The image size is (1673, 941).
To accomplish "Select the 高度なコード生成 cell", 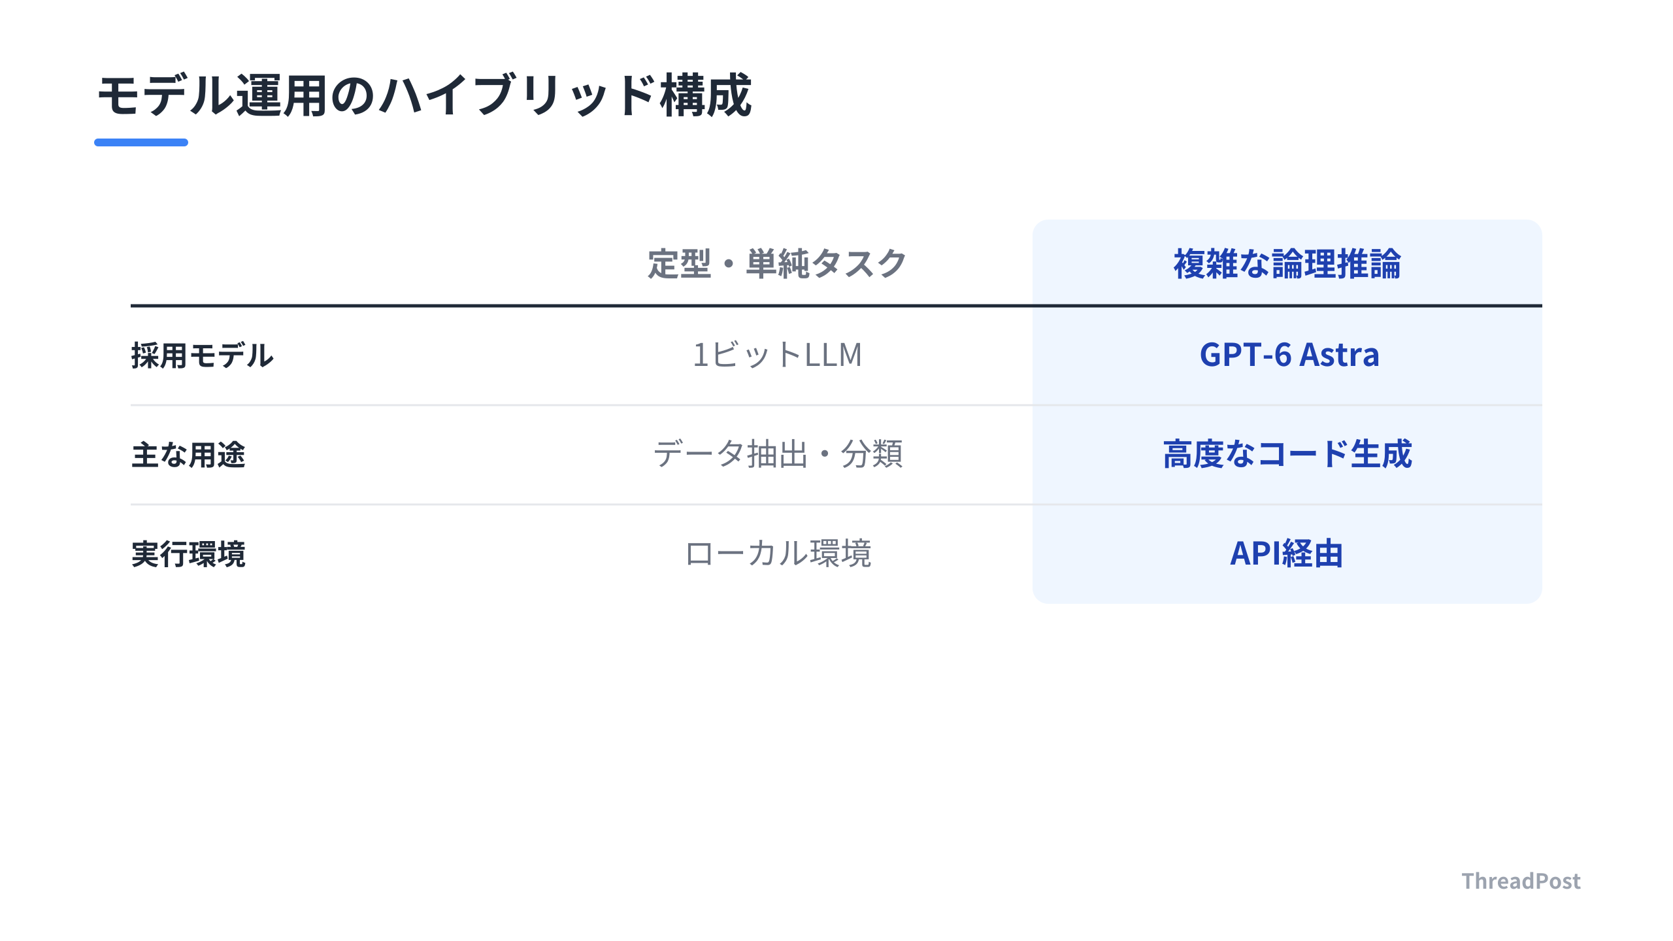I will pos(1287,454).
